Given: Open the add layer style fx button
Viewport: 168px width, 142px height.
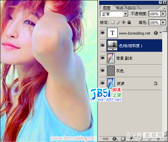Looking at the screenshot, I should [115, 139].
